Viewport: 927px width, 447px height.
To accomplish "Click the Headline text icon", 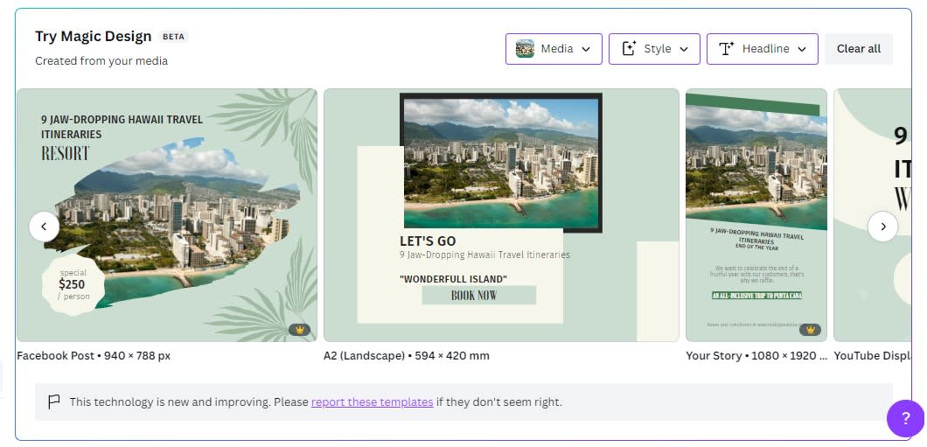I will pyautogui.click(x=727, y=48).
